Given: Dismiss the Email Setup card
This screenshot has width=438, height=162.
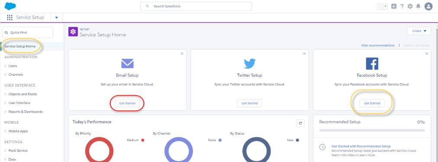Looking at the screenshot, I should (182, 53).
